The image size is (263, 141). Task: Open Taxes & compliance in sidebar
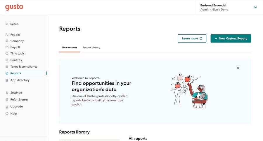24,67
